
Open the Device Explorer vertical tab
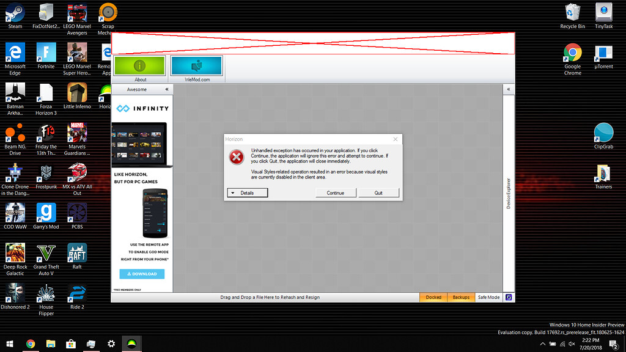point(508,194)
